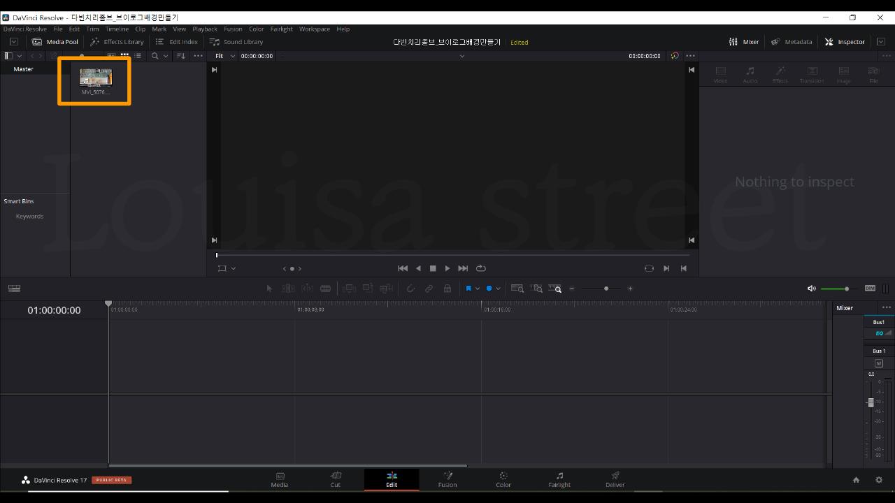
Task: Toggle the Sound Library panel
Action: (x=236, y=42)
